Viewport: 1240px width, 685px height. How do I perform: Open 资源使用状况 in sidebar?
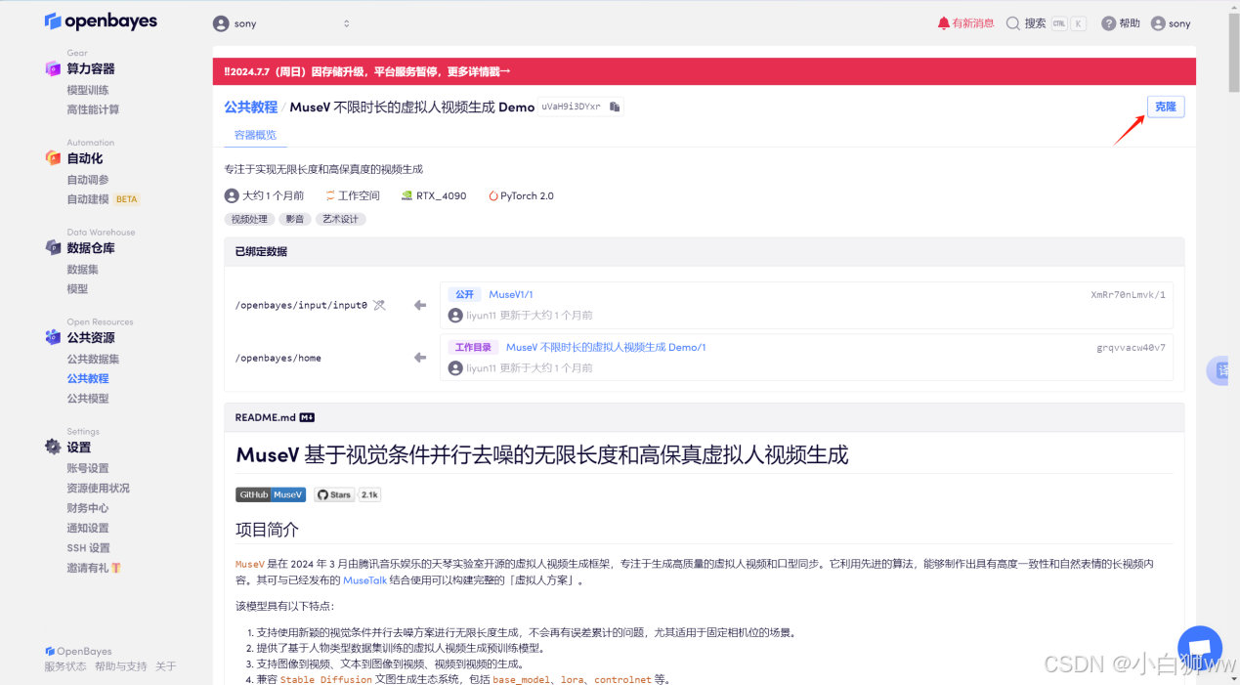pos(98,488)
